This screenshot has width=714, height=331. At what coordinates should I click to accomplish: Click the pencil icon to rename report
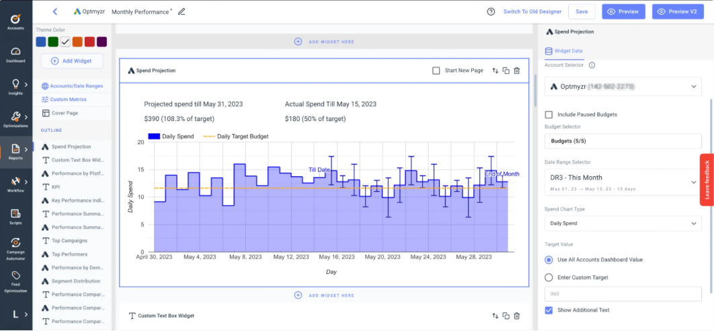click(182, 11)
